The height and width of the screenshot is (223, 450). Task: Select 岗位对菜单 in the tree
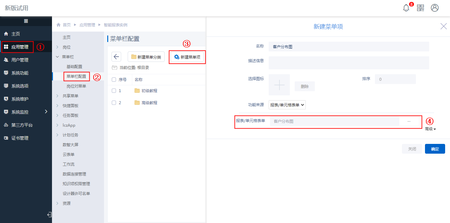tap(76, 86)
